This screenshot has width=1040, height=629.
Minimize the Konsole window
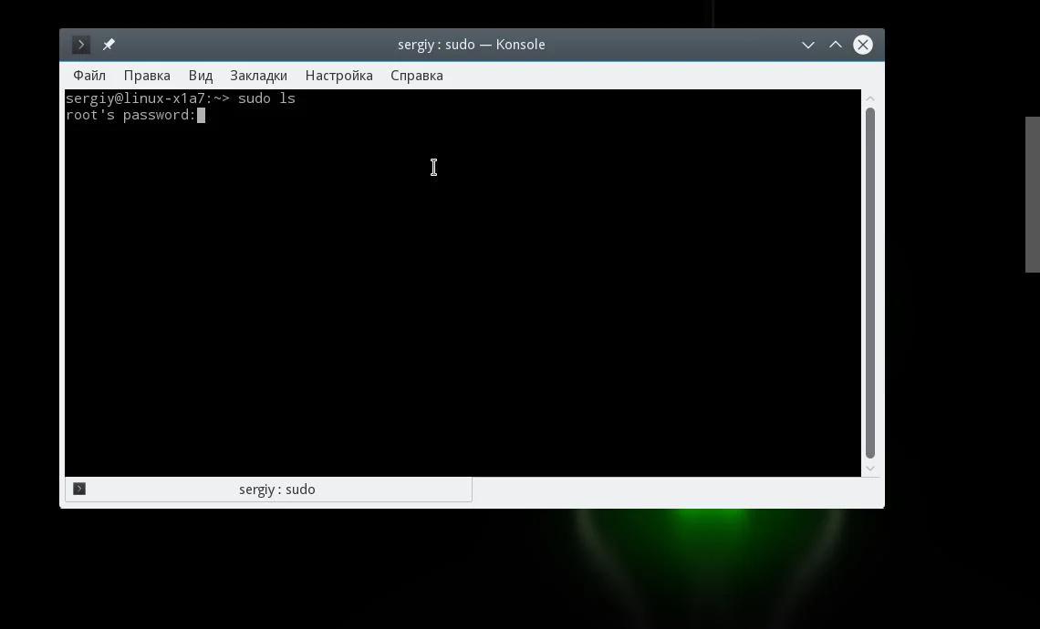[x=808, y=45]
